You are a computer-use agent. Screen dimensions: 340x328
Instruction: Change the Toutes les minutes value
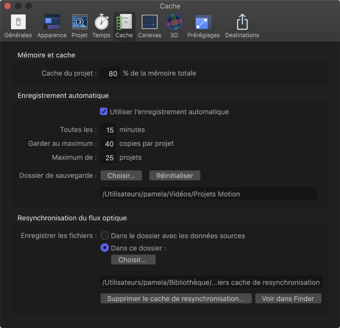[x=108, y=129]
